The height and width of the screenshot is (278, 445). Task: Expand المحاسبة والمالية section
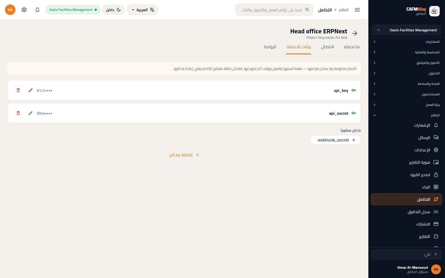[x=407, y=52]
